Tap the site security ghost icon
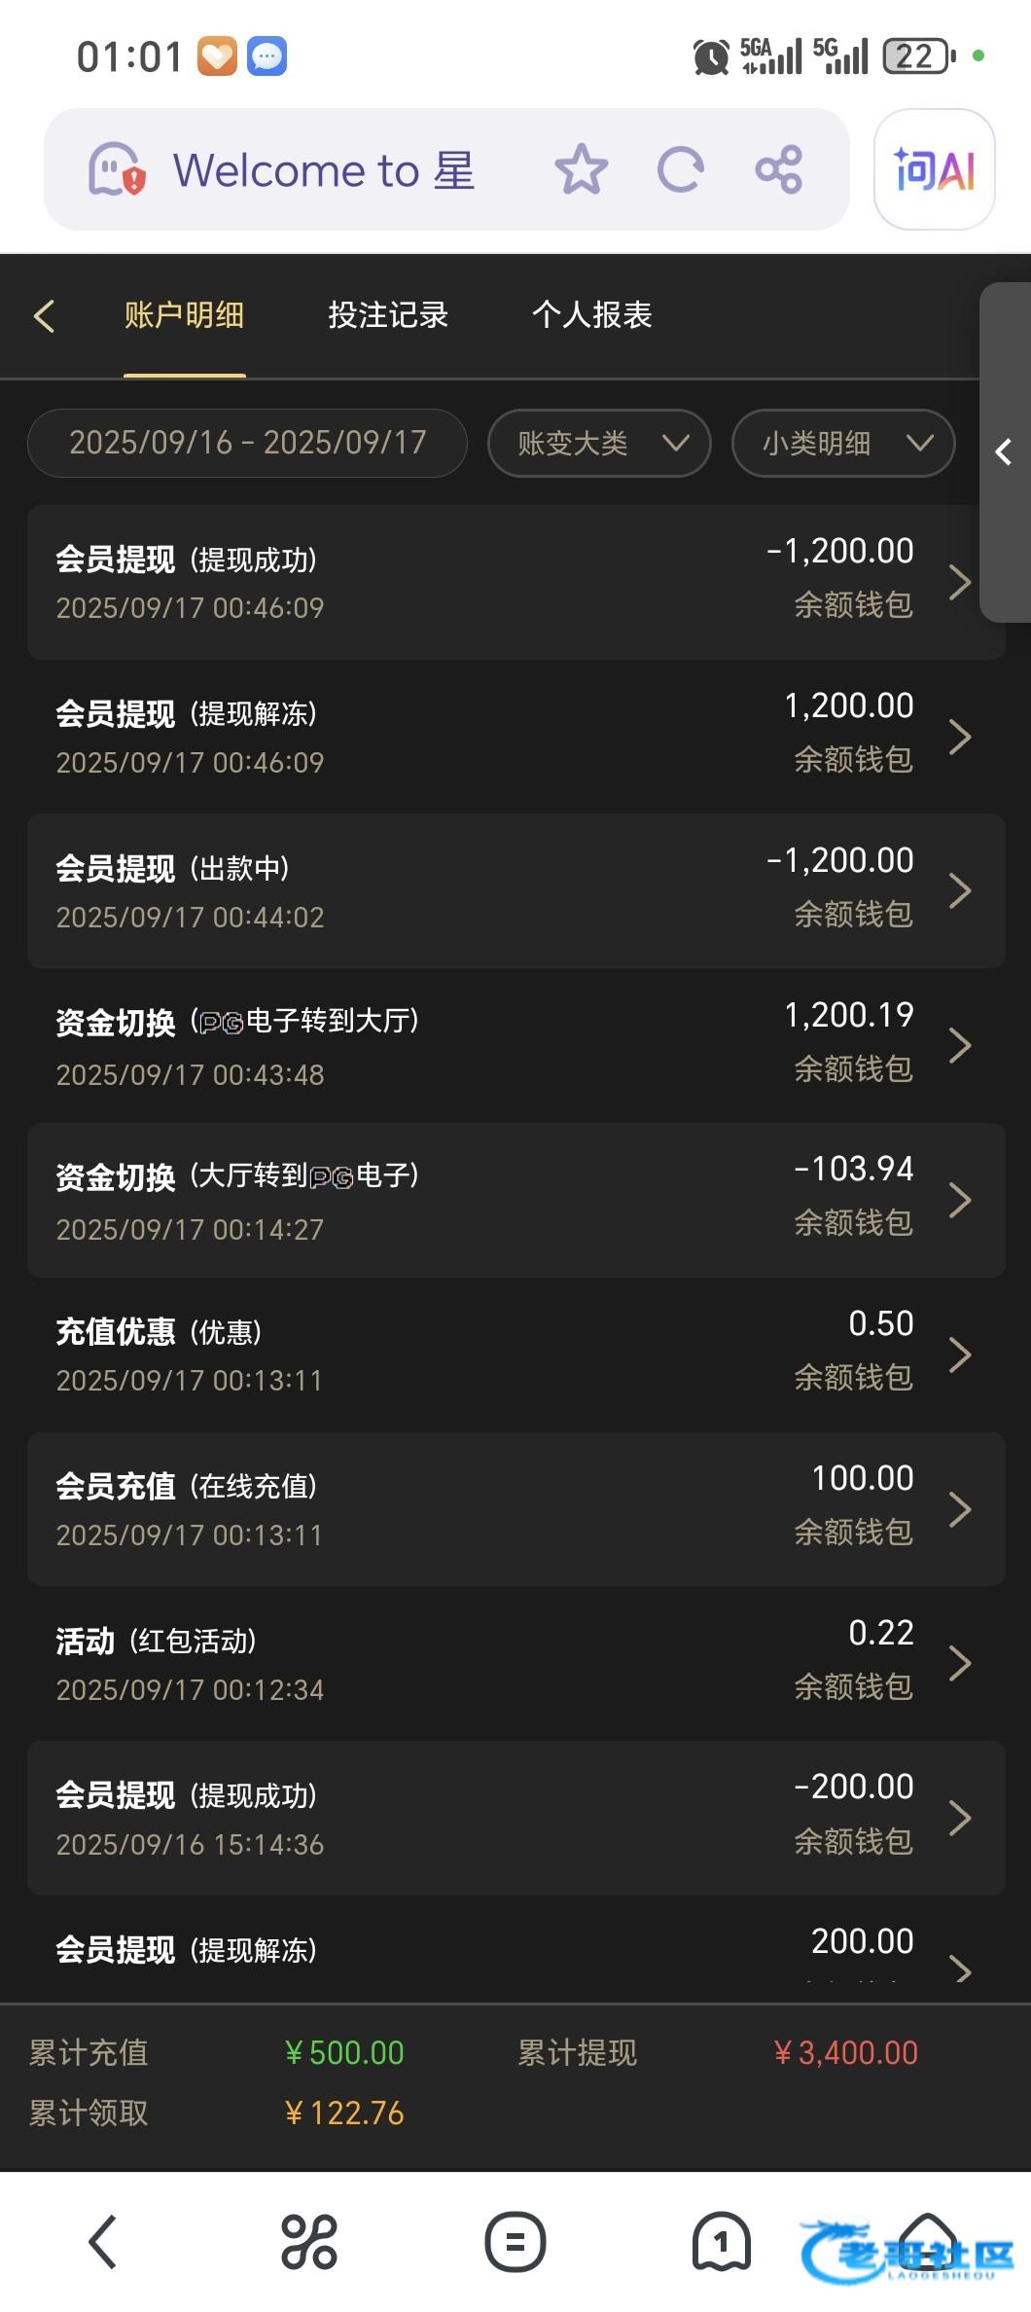This screenshot has width=1031, height=2312. pos(116,169)
